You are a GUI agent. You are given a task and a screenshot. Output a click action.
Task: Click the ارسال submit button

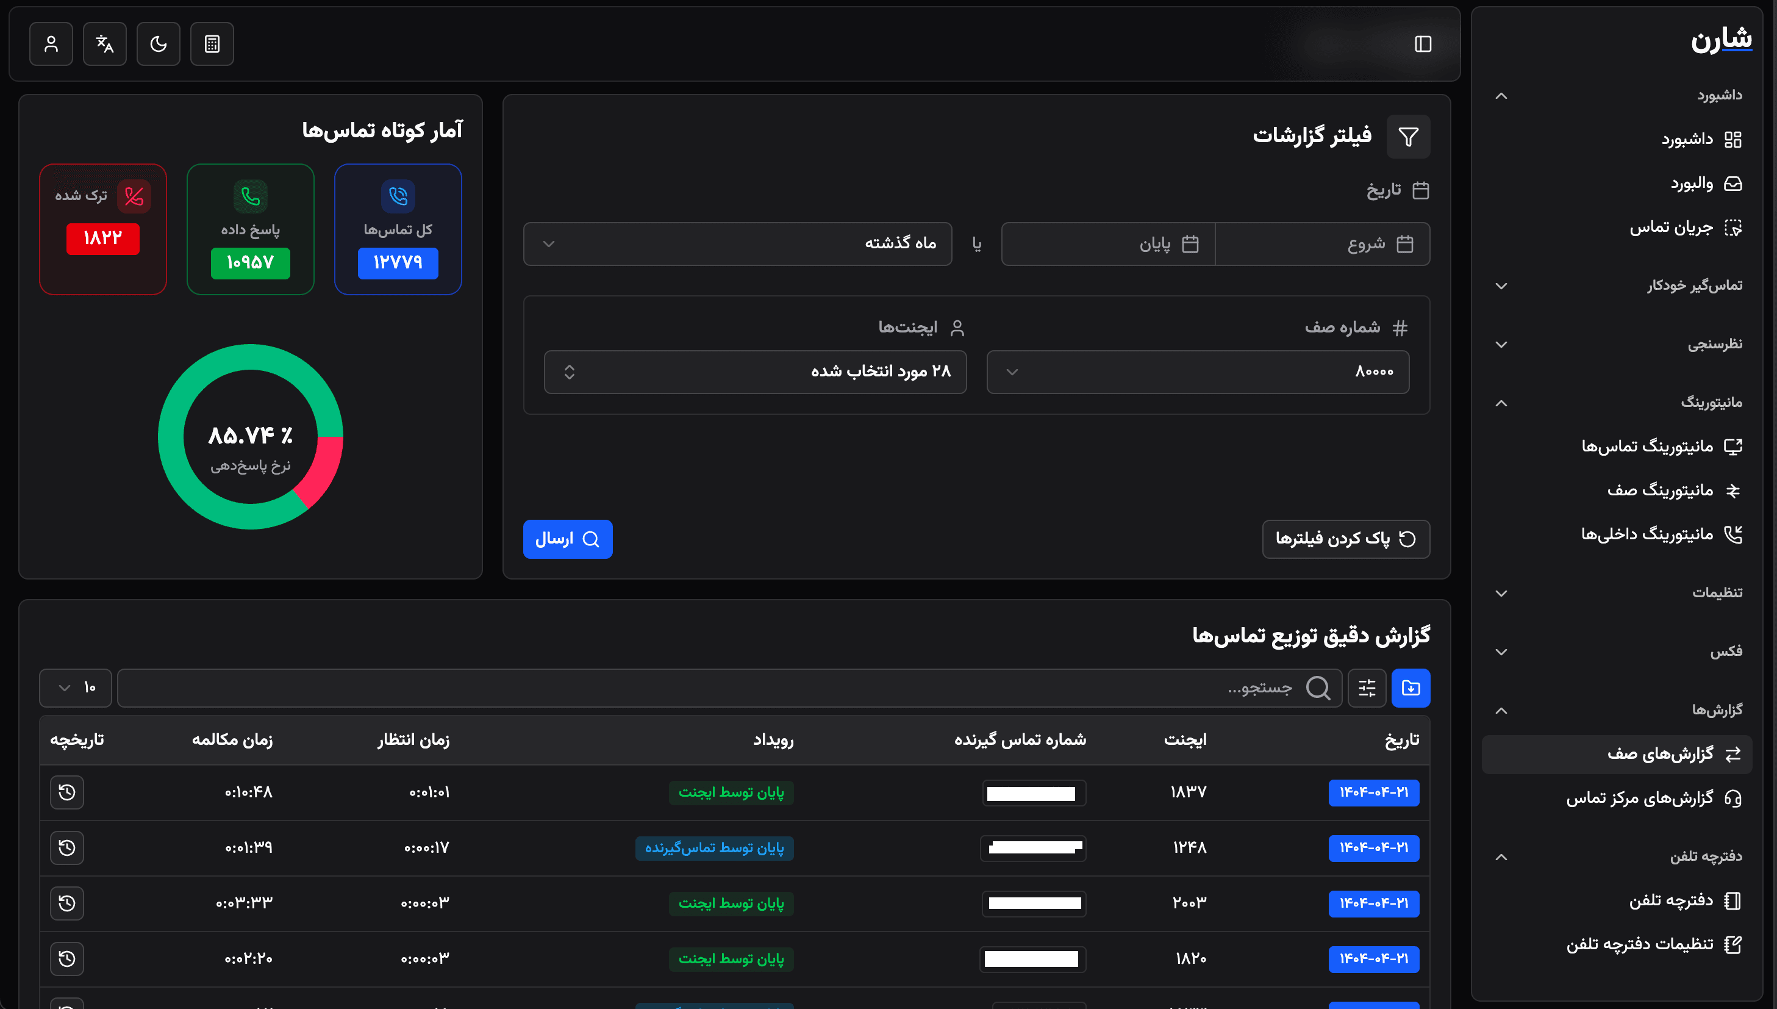[568, 539]
